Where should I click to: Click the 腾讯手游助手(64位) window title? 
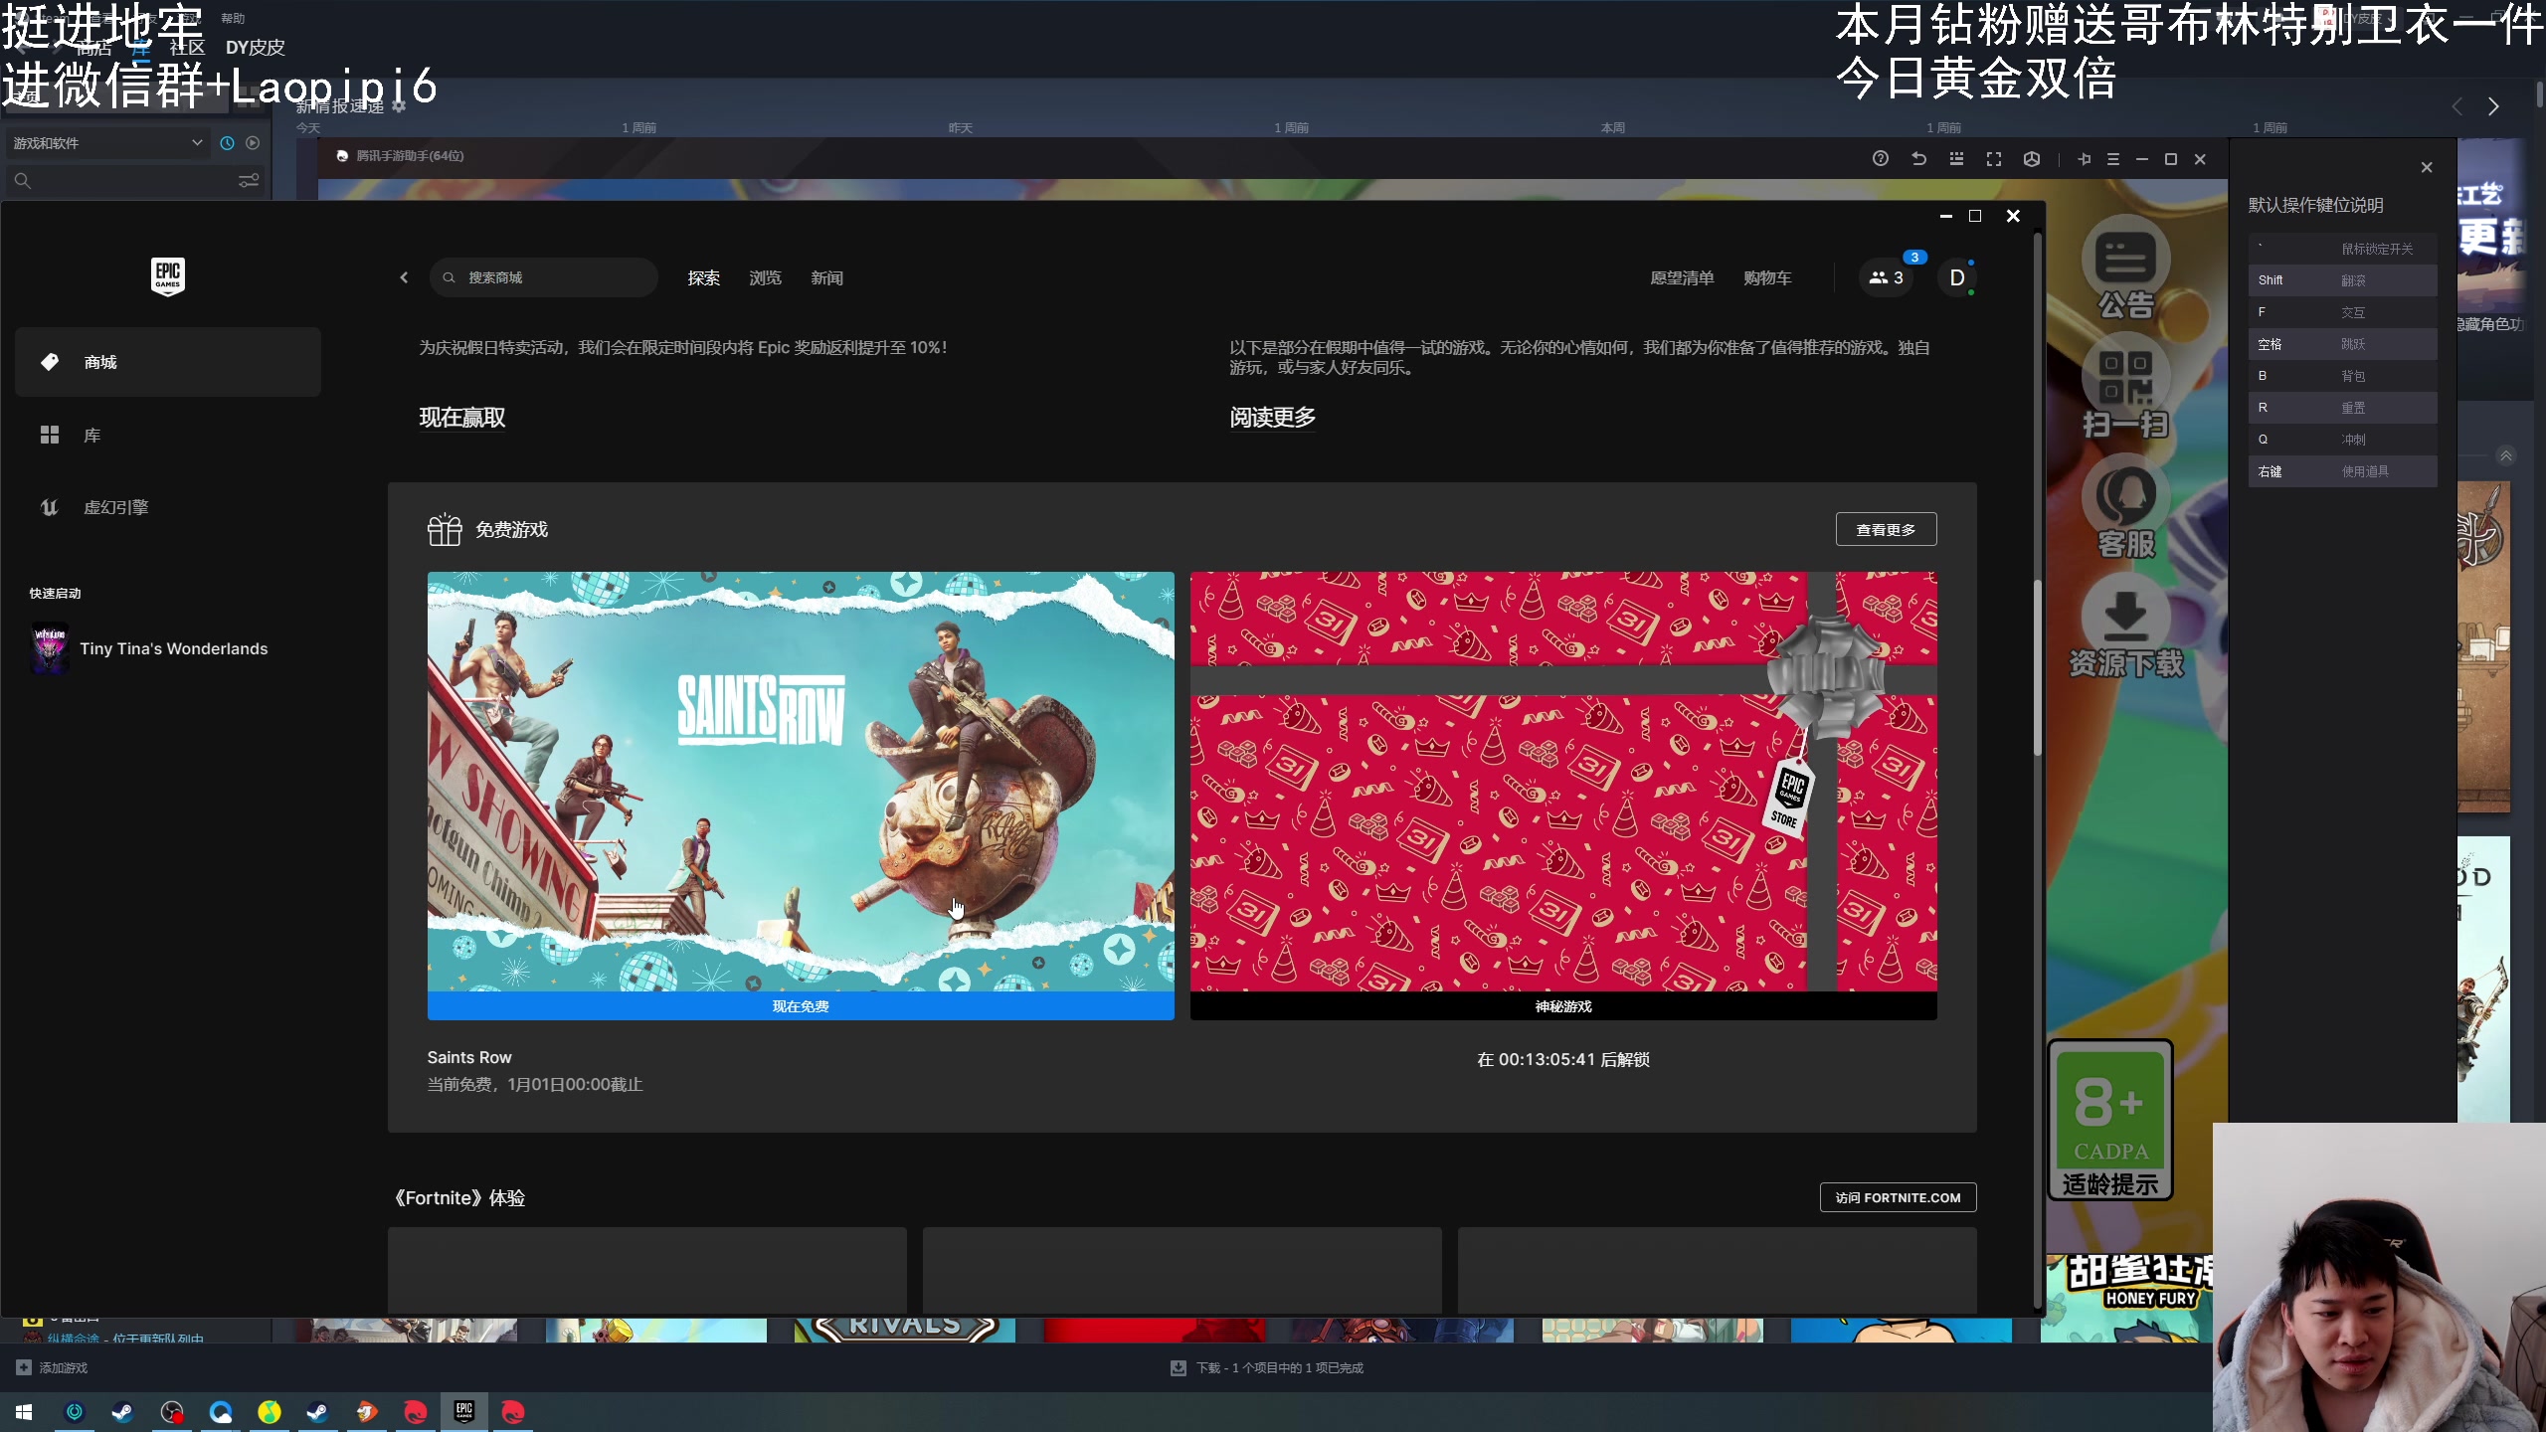coord(410,156)
